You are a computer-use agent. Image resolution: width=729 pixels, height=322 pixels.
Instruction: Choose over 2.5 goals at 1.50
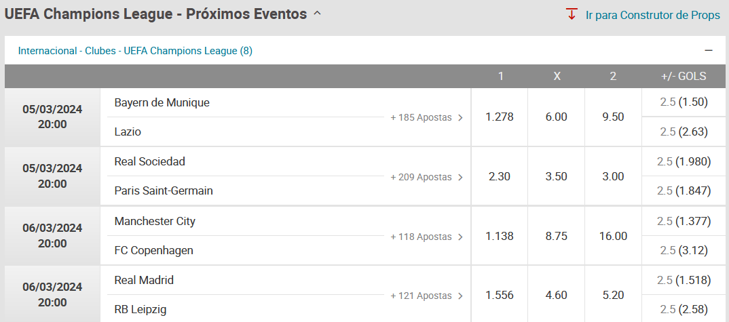684,102
